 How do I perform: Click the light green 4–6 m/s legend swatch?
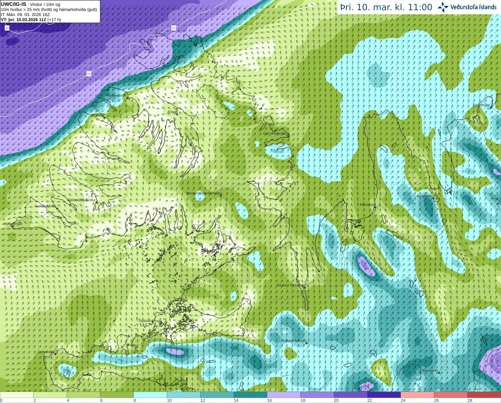[83, 395]
